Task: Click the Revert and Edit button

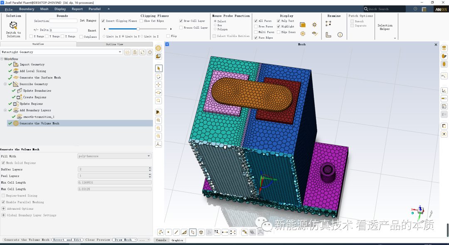Action: (x=67, y=240)
